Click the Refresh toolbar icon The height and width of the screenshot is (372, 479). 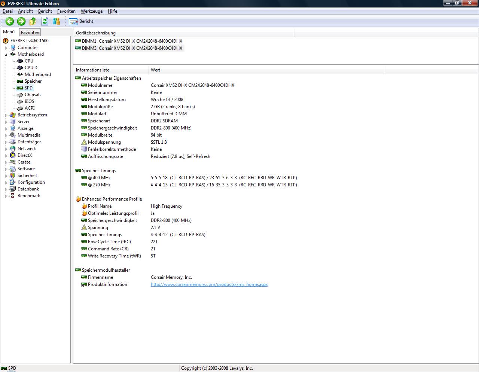[45, 21]
